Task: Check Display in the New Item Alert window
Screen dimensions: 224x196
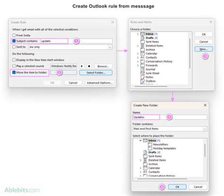Action: (x=14, y=60)
